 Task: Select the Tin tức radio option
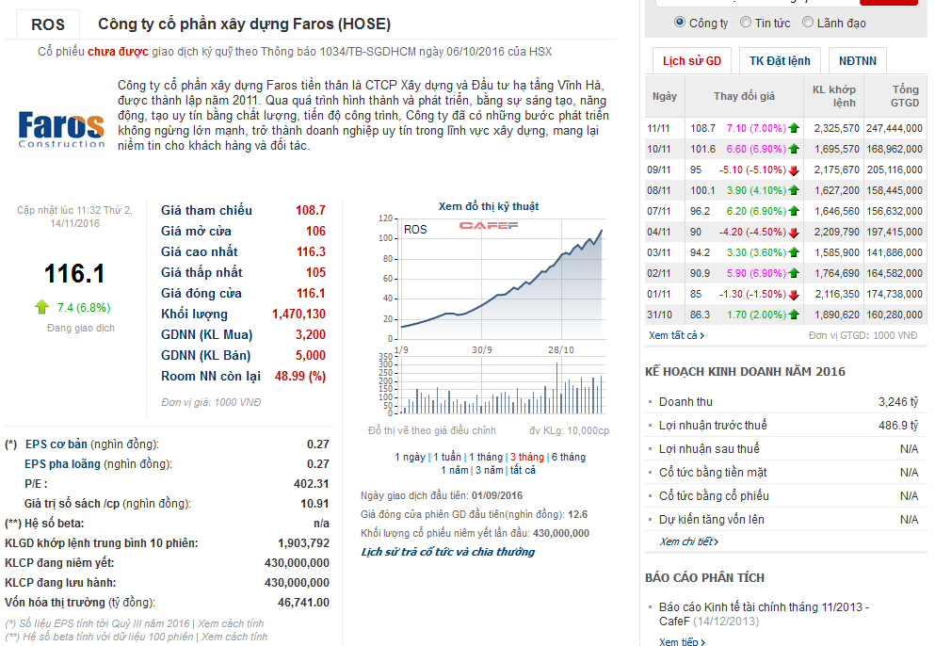746,22
